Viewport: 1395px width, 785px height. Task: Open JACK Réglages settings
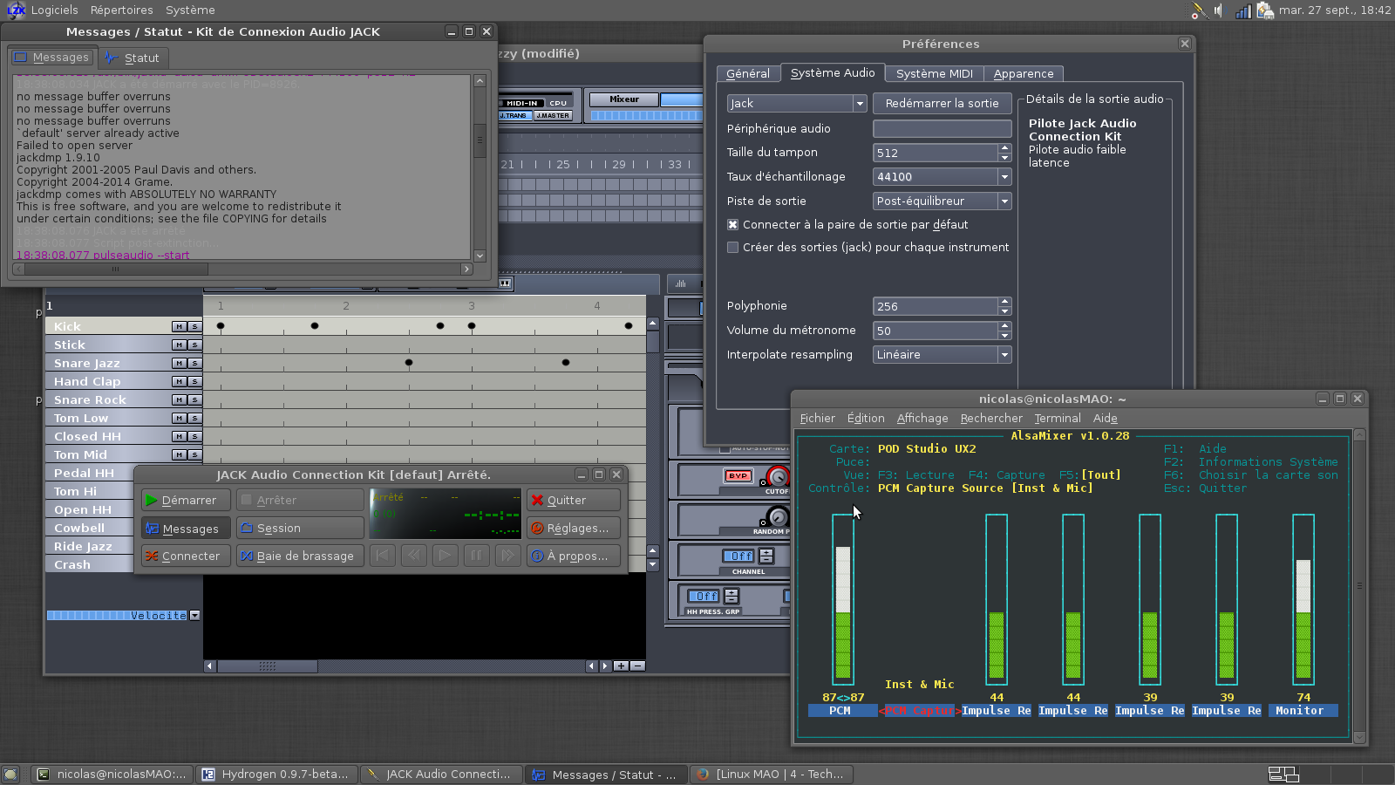(x=573, y=528)
